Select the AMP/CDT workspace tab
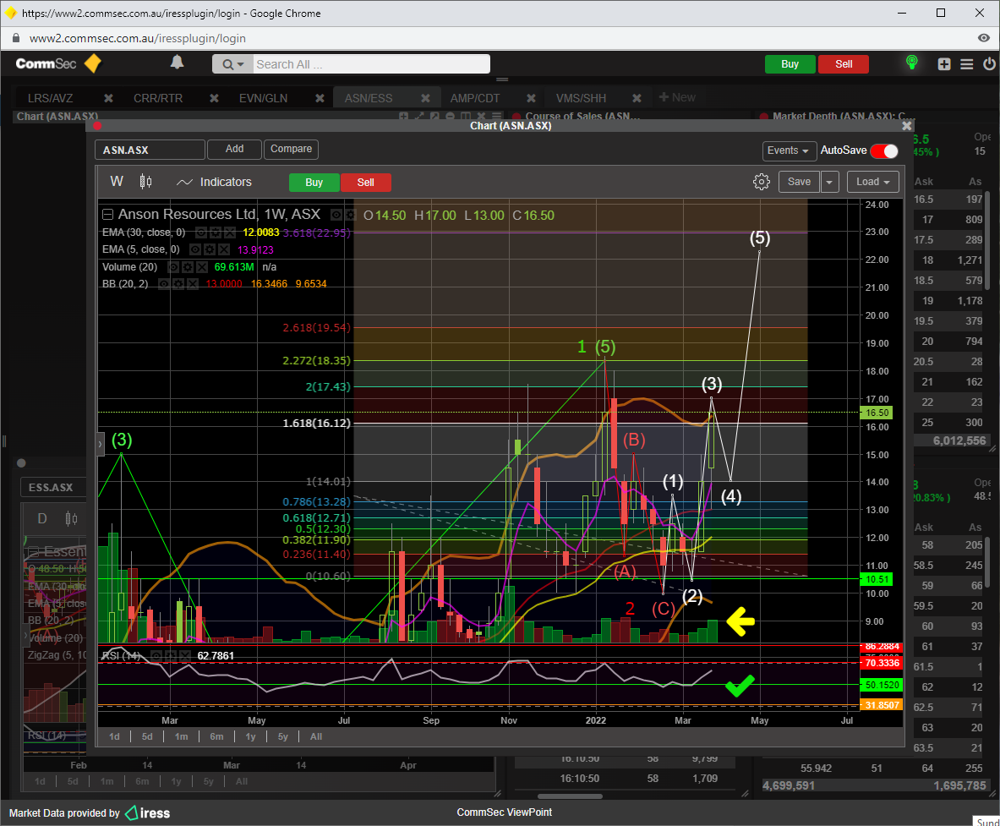 474,98
